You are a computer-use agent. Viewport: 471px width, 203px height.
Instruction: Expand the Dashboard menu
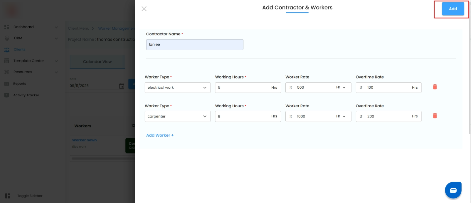pos(56,27)
